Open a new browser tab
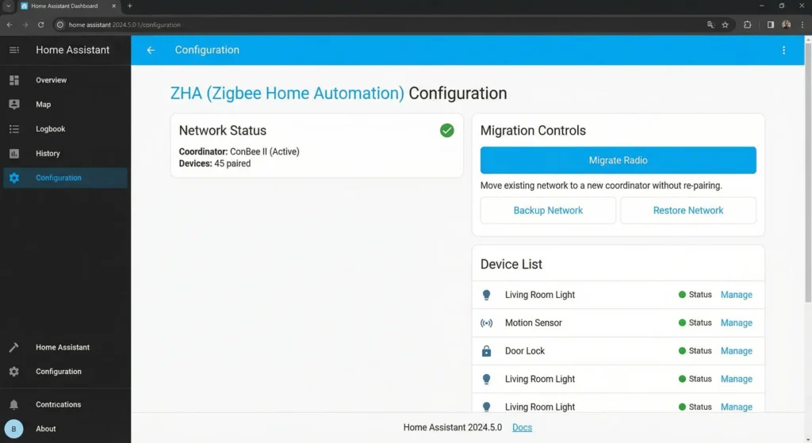The image size is (812, 443). (130, 6)
